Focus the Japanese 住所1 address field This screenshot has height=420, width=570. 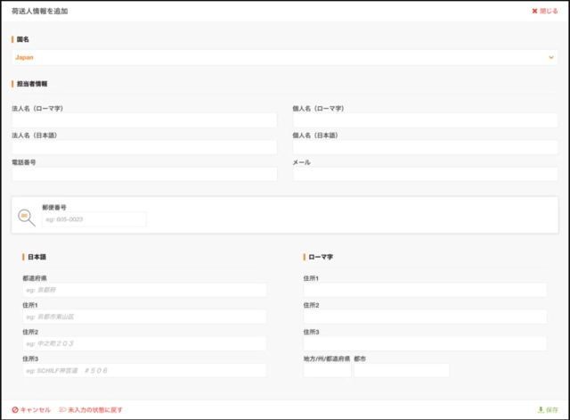(x=144, y=317)
